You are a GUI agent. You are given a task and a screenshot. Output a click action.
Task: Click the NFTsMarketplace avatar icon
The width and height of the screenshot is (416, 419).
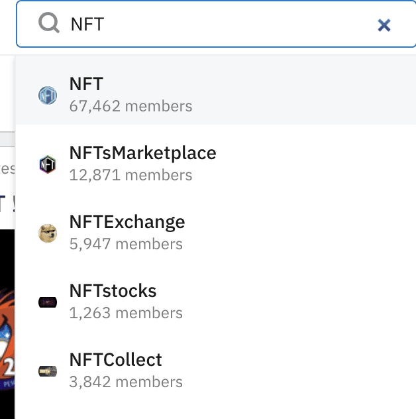[48, 164]
